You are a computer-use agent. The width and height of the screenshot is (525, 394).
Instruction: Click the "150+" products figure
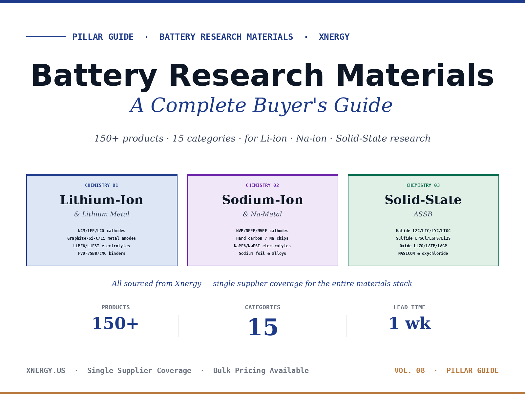[x=115, y=324]
